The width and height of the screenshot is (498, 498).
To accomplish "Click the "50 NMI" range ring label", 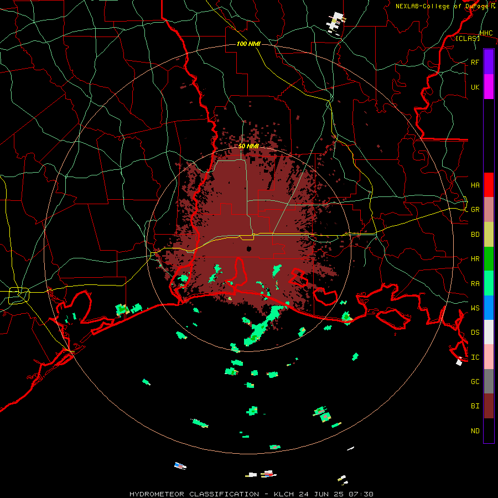I will (x=248, y=146).
